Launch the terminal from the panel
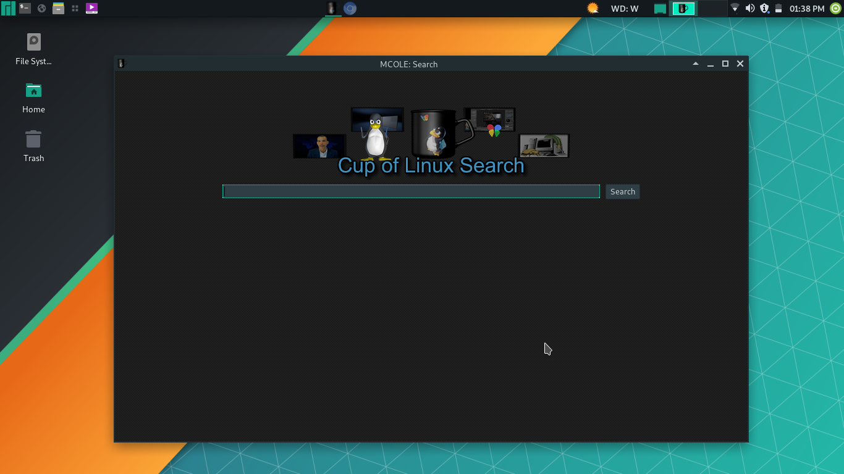This screenshot has width=844, height=474. 25,8
